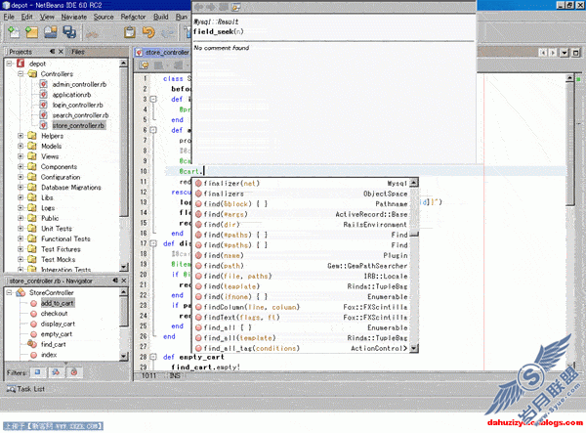The height and width of the screenshot is (433, 586).
Task: Fold the method at line 17
Action: tap(153, 243)
